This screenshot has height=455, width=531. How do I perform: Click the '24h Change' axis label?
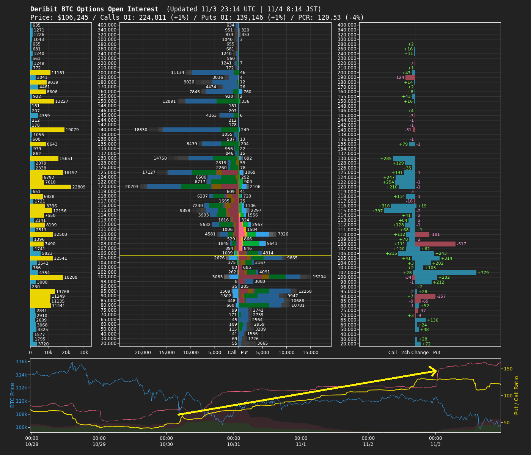click(415, 353)
